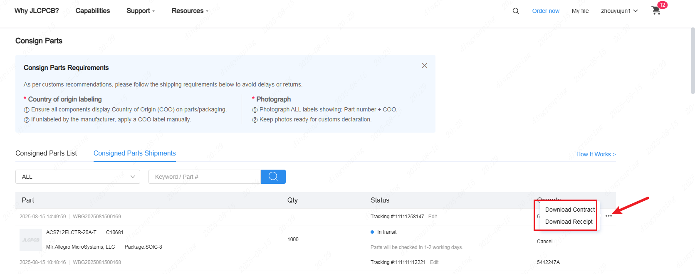Click the C10681 part code

115,232
